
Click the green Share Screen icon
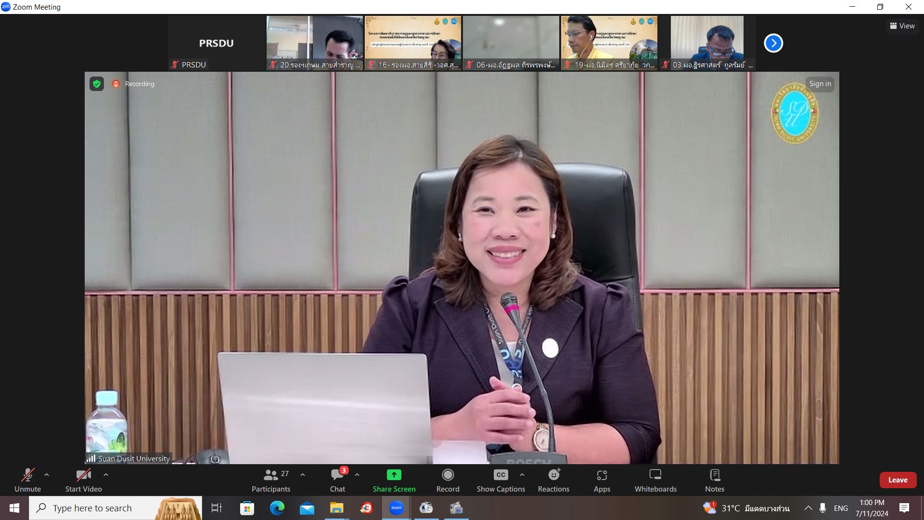point(394,475)
